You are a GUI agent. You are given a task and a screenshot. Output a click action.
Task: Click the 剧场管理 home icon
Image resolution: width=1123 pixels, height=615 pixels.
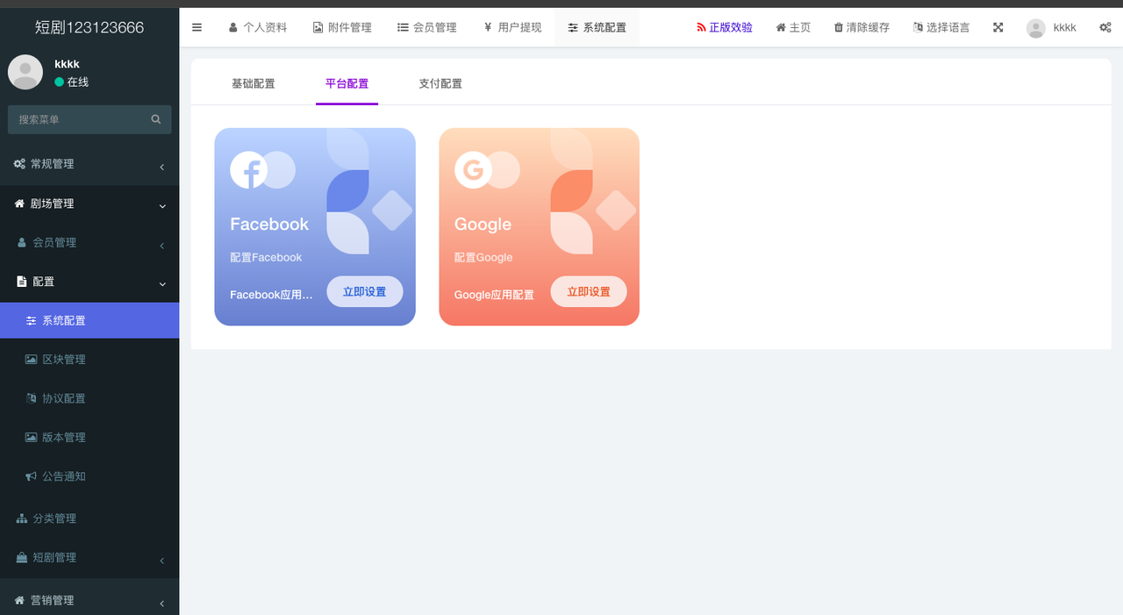19,204
